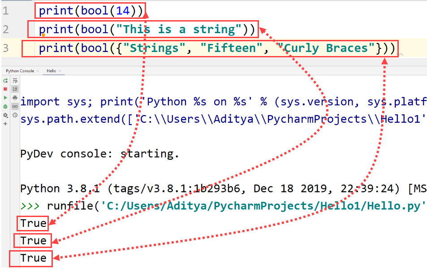427x278 pixels.
Task: Toggle soft-wrap in the console
Action: click(15, 81)
